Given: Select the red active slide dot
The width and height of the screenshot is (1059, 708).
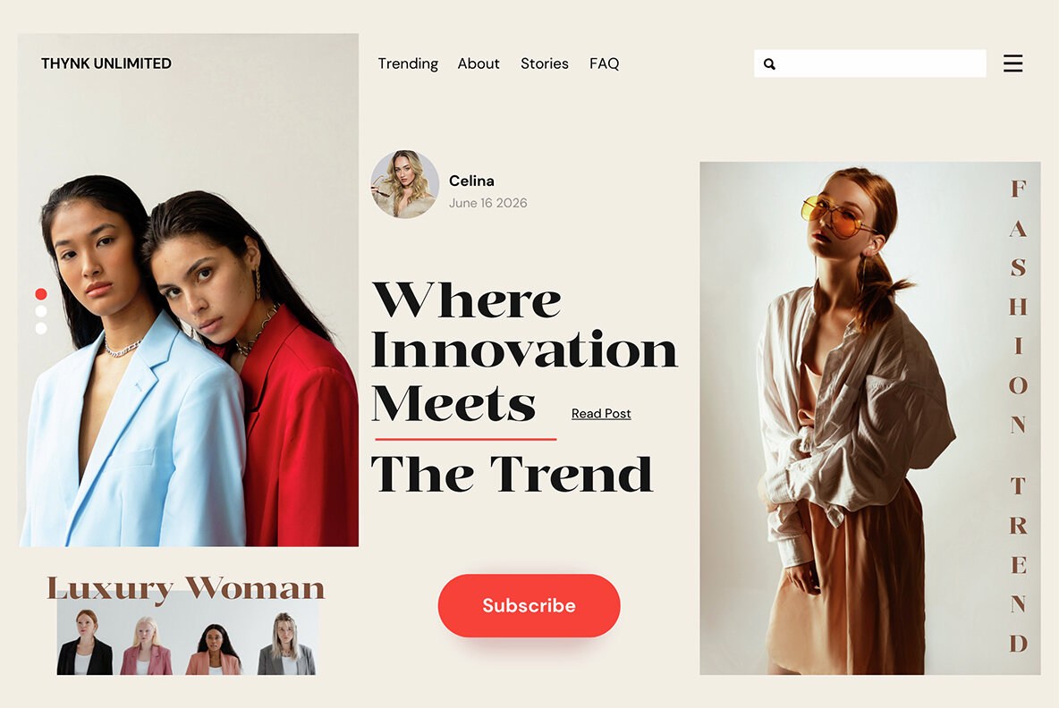Looking at the screenshot, I should [x=41, y=293].
